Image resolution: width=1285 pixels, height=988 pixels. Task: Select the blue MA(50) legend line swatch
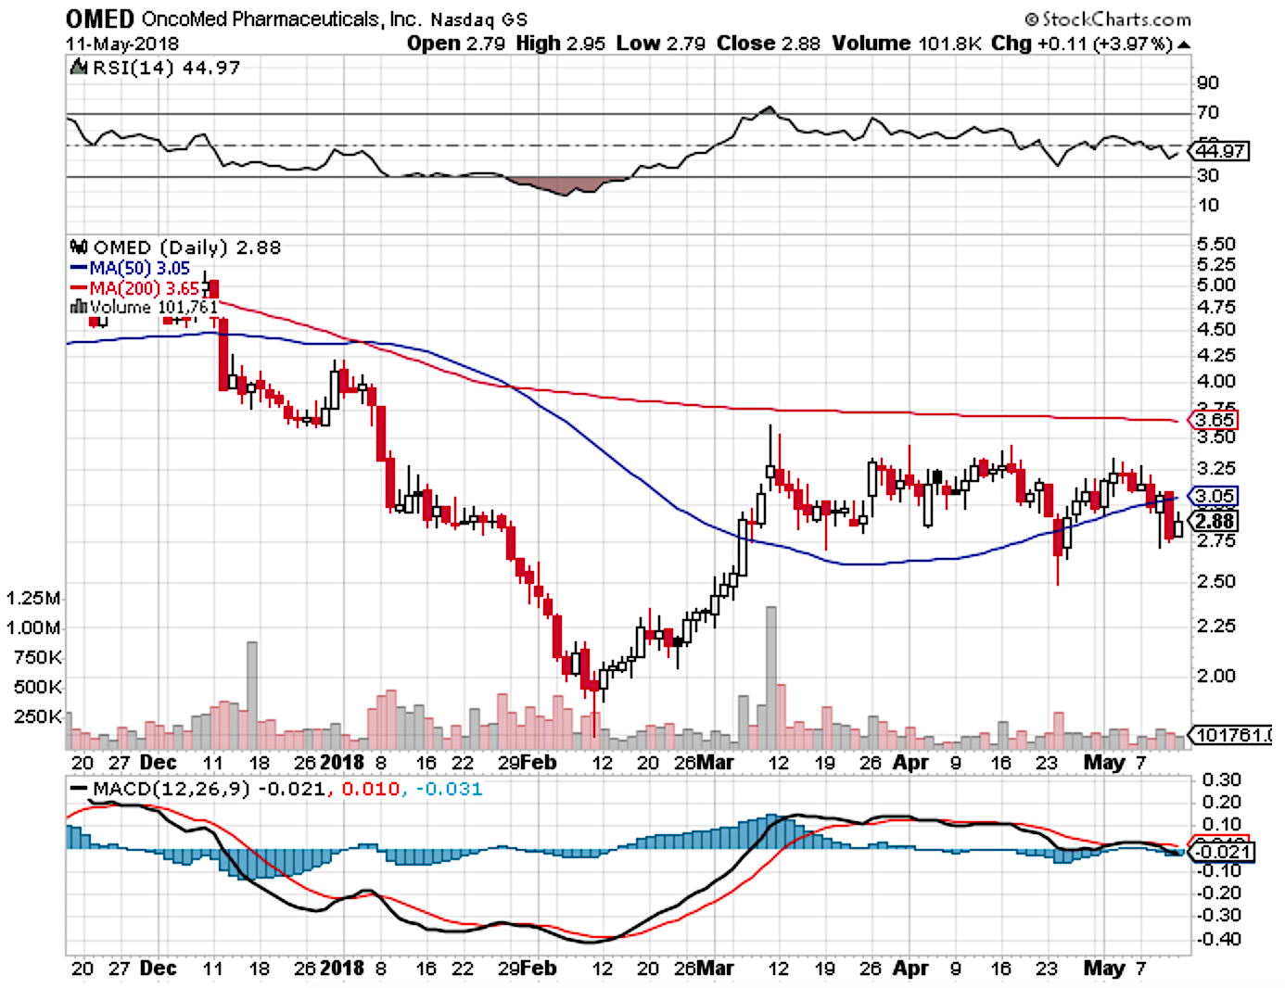(x=80, y=268)
